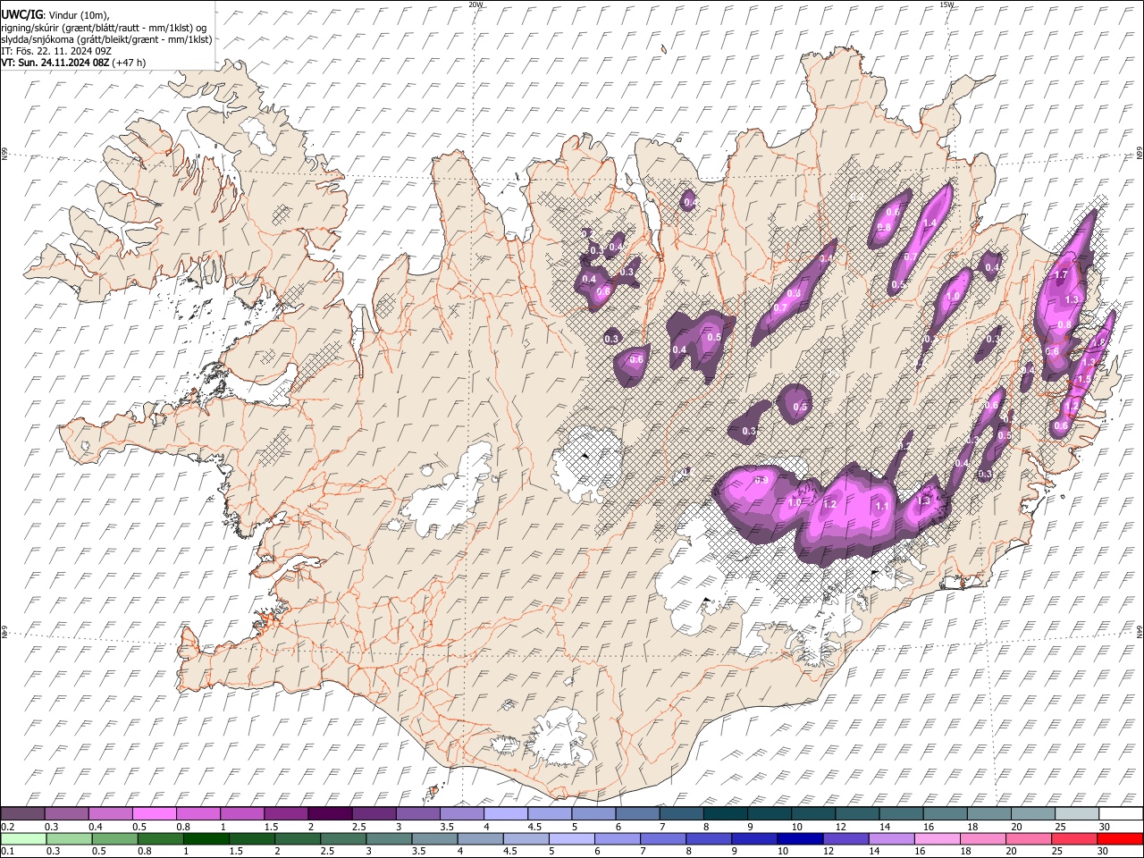Viewport: 1144px width, 858px height.
Task: Pick the white upper swatch above 30
Action: click(1121, 814)
